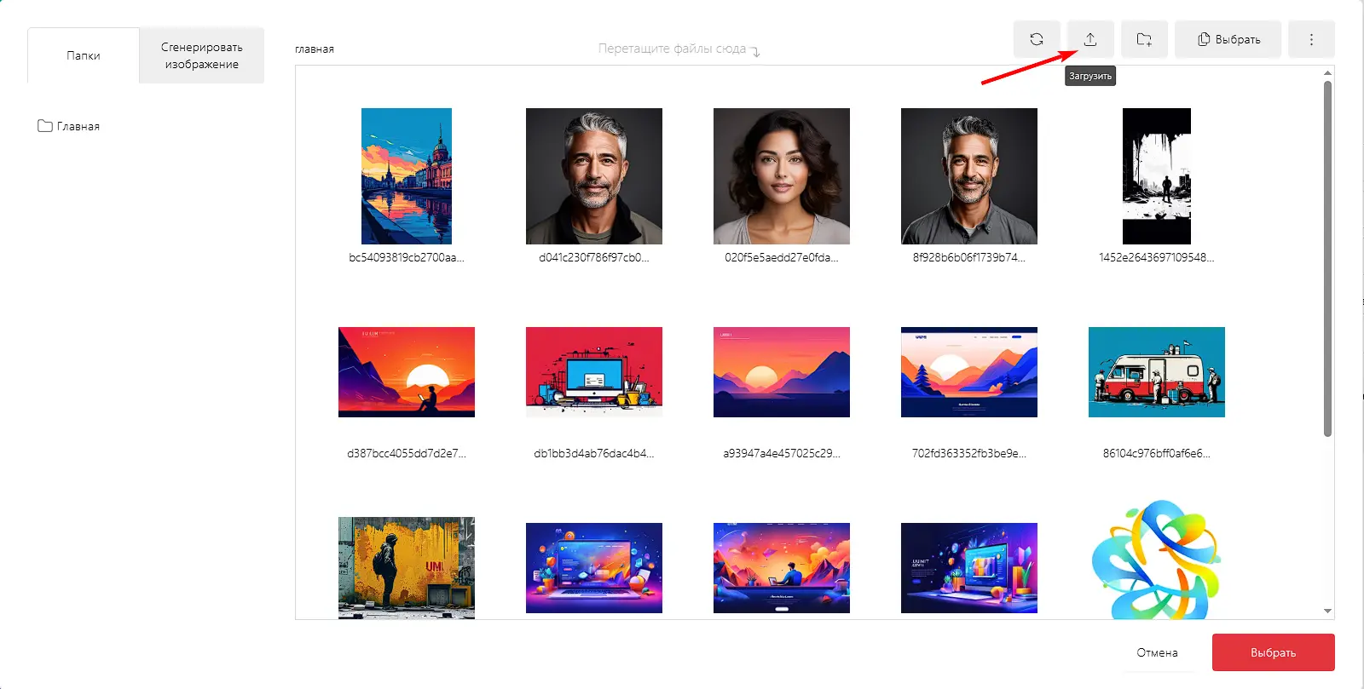This screenshot has width=1364, height=689.
Task: Select the camper van illustration thumbnail
Action: click(1157, 372)
